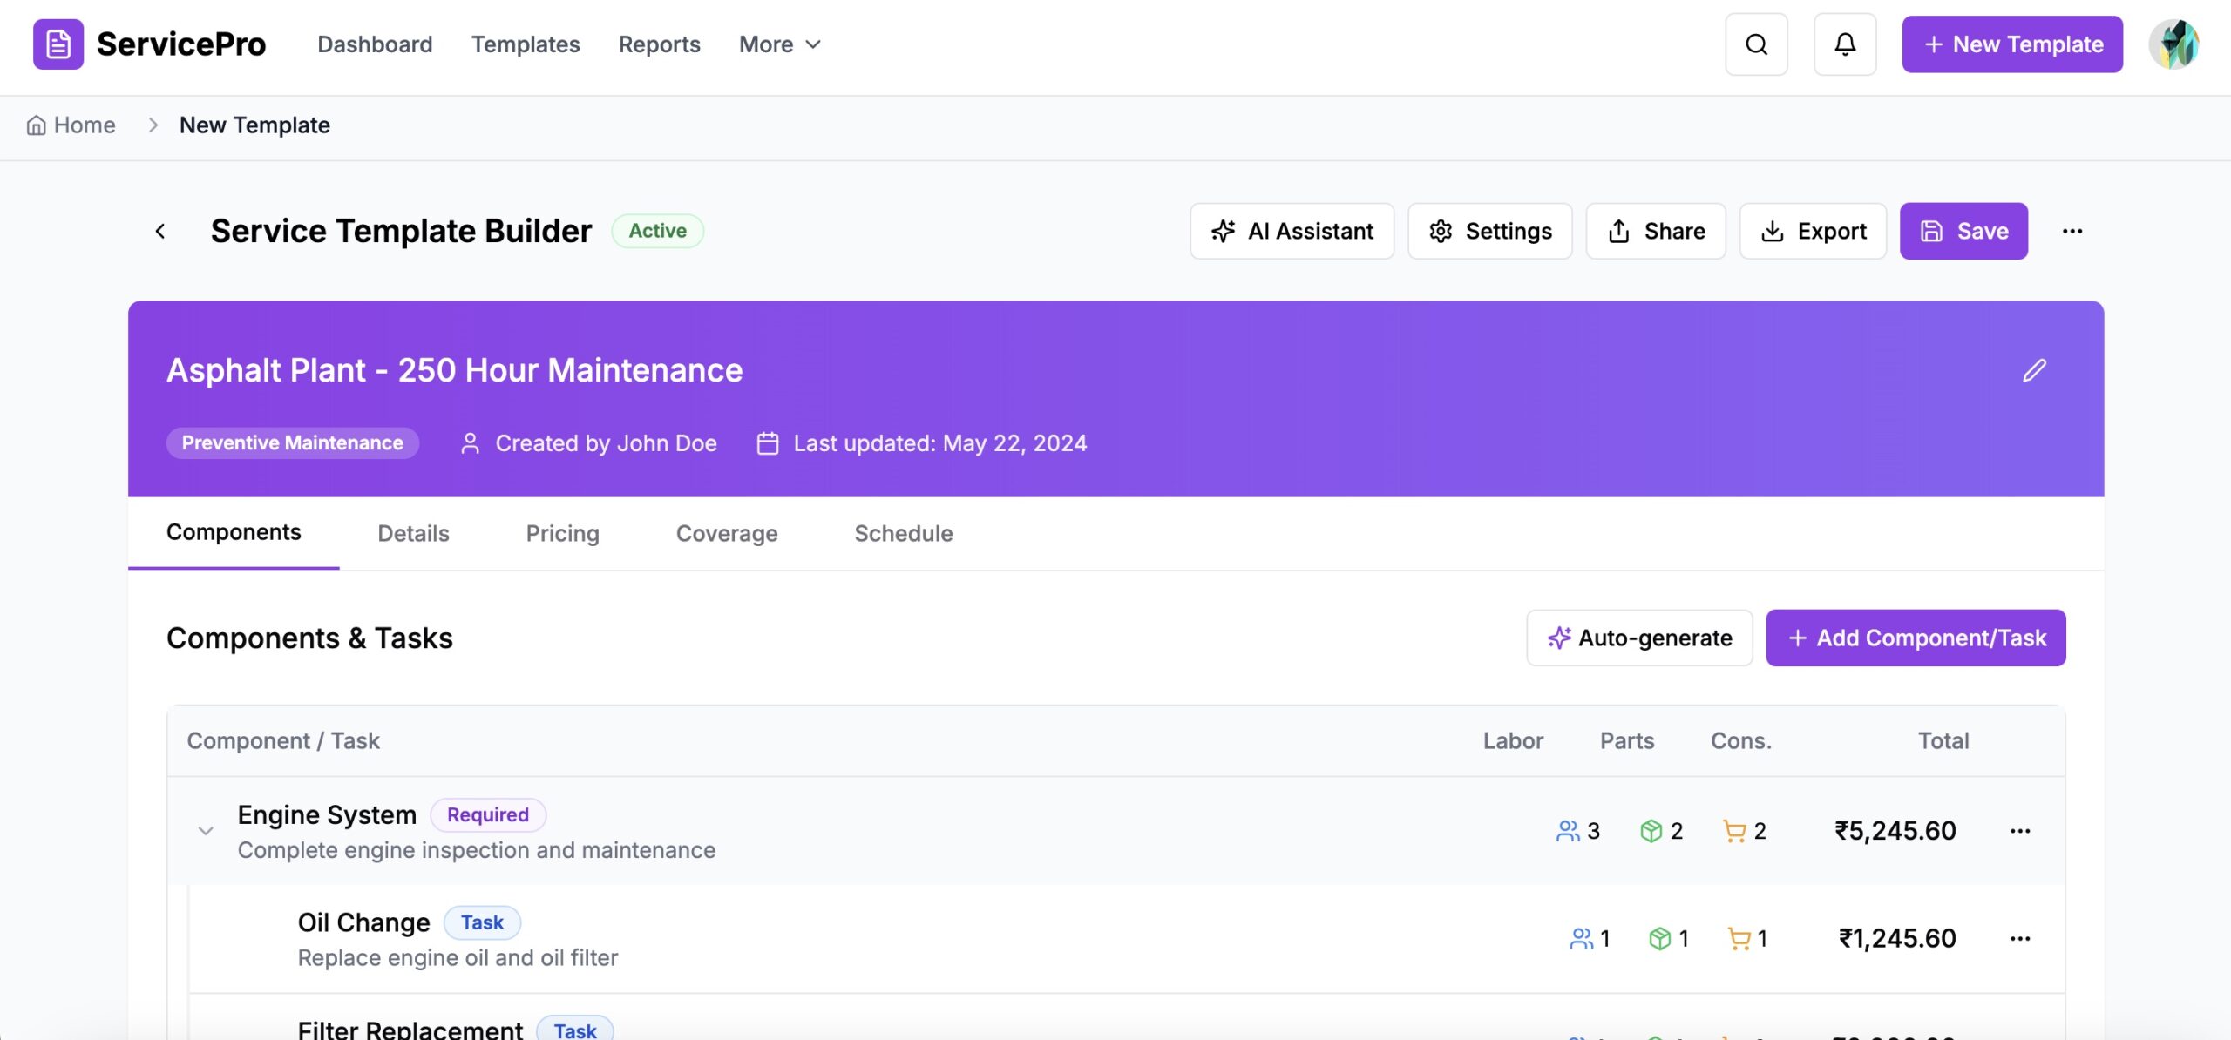The image size is (2231, 1040).
Task: Open the search icon in header
Action: coord(1756,44)
